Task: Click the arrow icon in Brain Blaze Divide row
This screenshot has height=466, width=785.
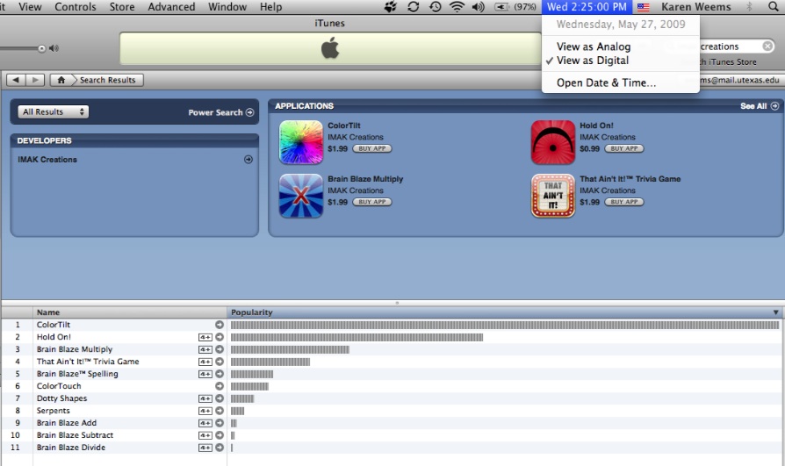Action: click(x=220, y=448)
